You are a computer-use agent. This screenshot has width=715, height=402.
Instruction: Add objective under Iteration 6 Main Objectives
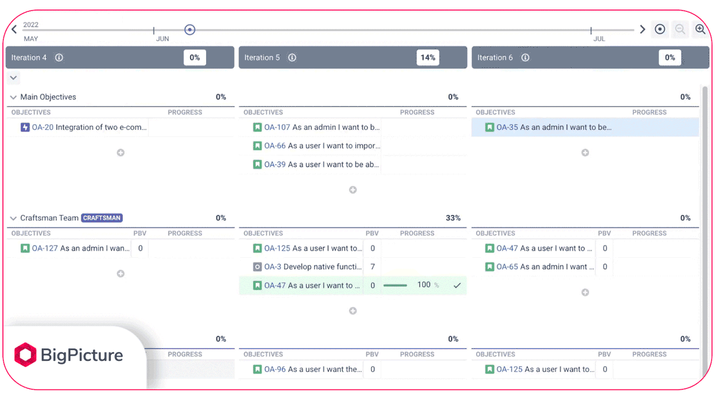[x=585, y=152]
